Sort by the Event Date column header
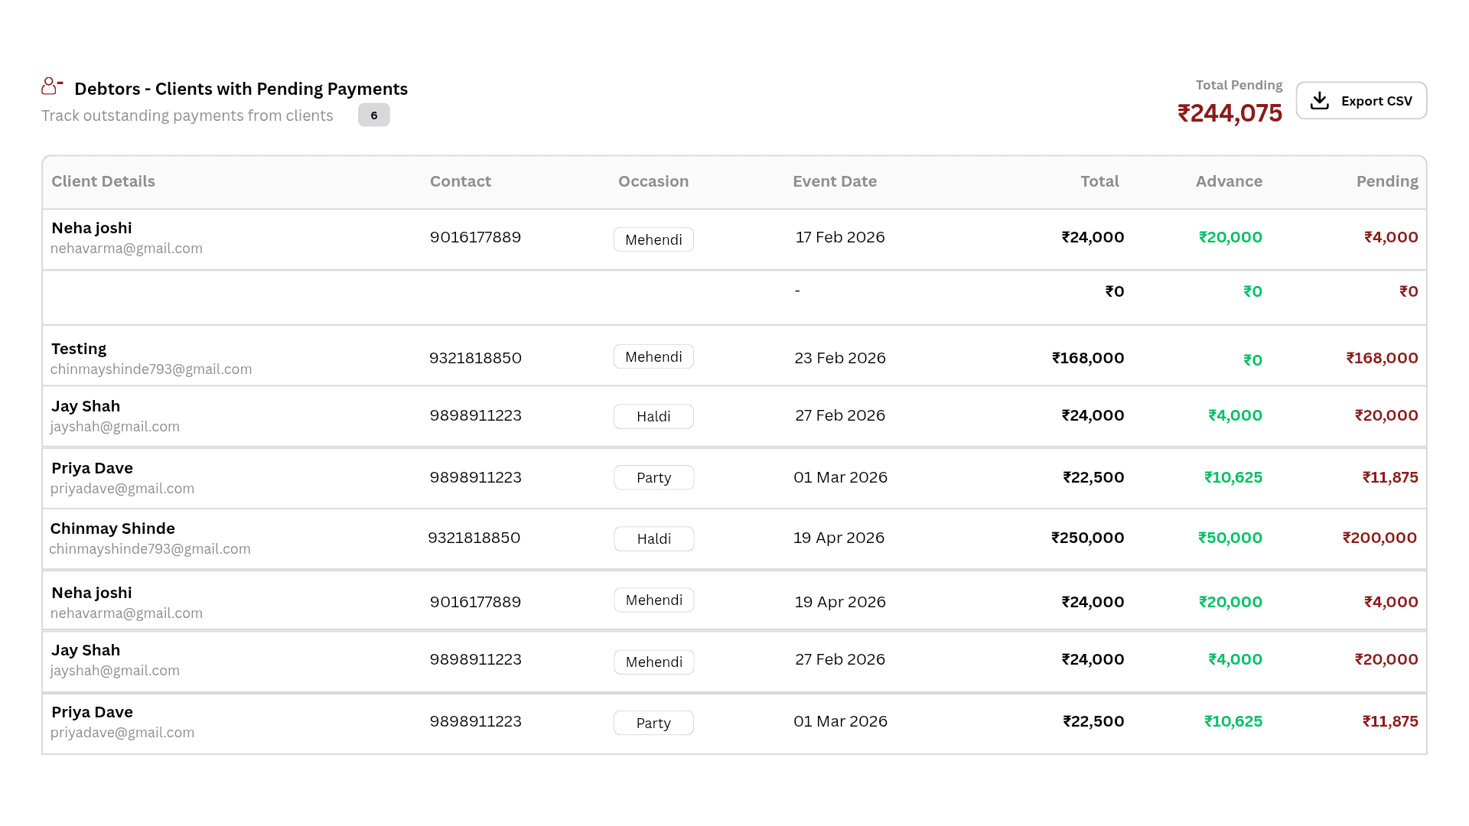1469x826 pixels. pyautogui.click(x=835, y=181)
